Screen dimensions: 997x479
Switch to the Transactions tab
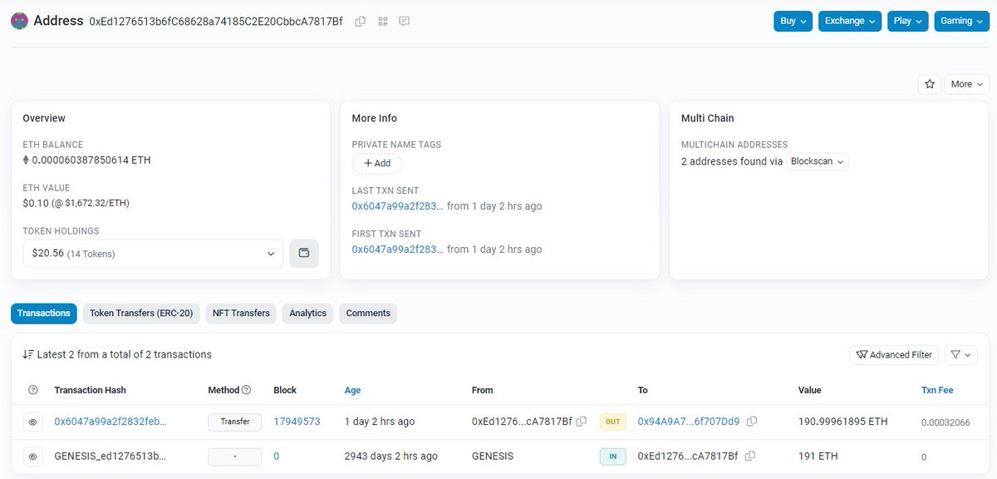[x=44, y=314]
